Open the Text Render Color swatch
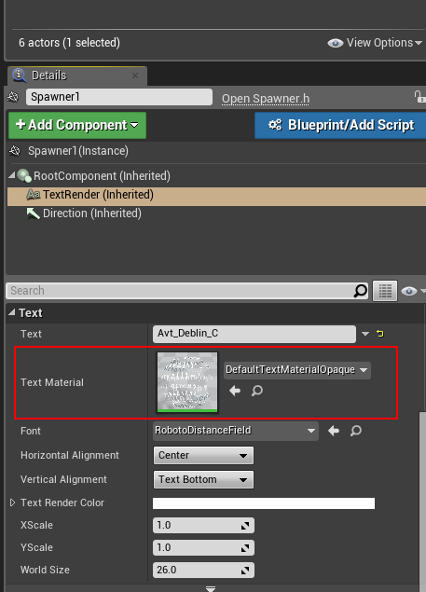 tap(264, 503)
